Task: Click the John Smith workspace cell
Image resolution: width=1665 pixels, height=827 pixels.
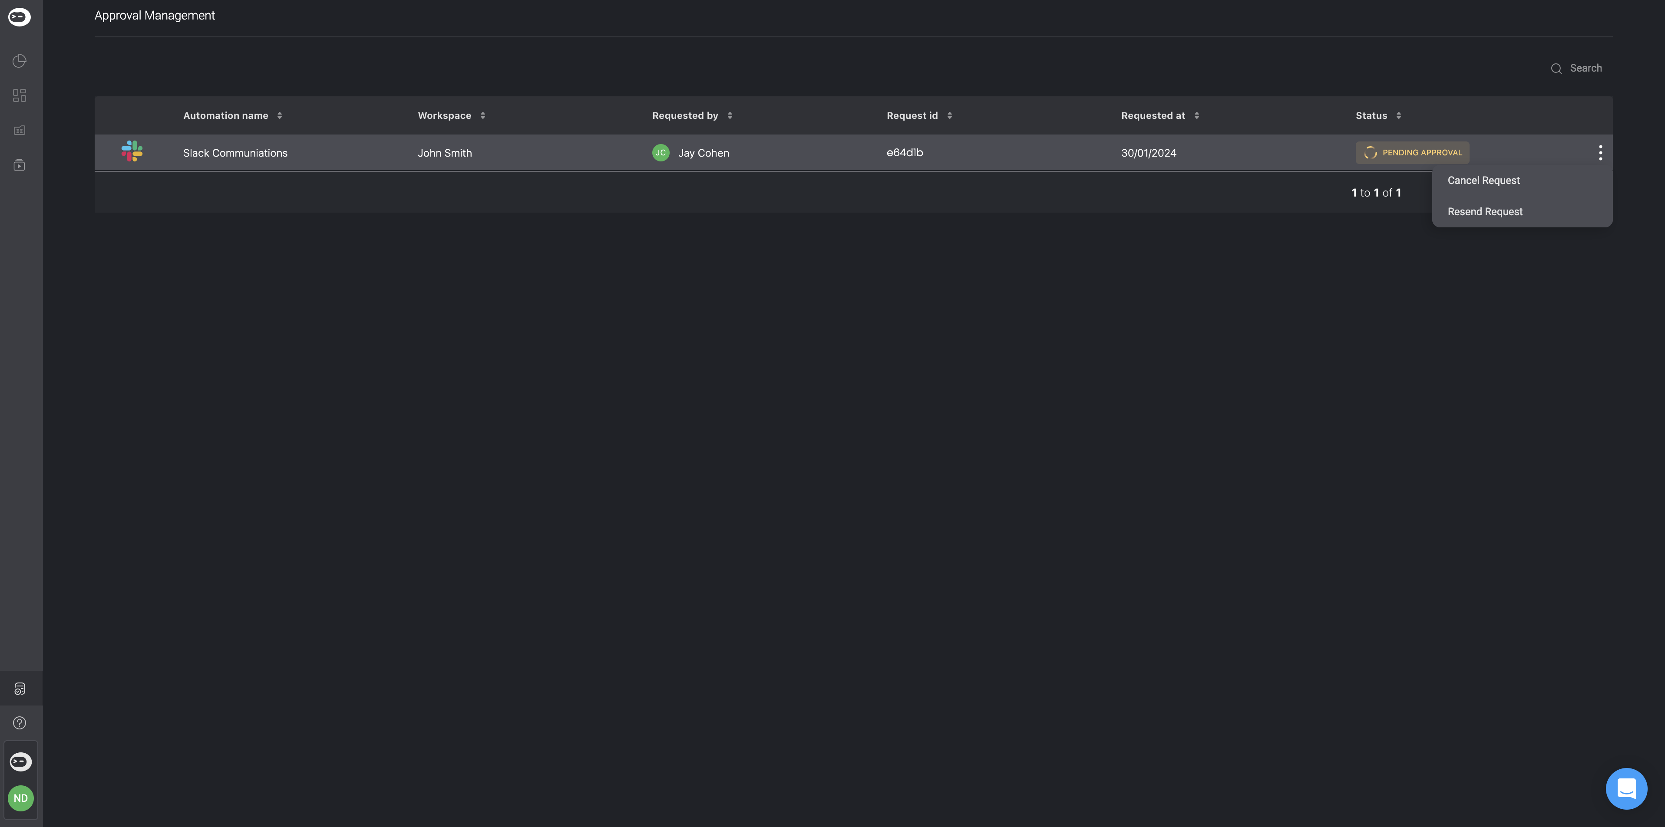Action: tap(445, 153)
